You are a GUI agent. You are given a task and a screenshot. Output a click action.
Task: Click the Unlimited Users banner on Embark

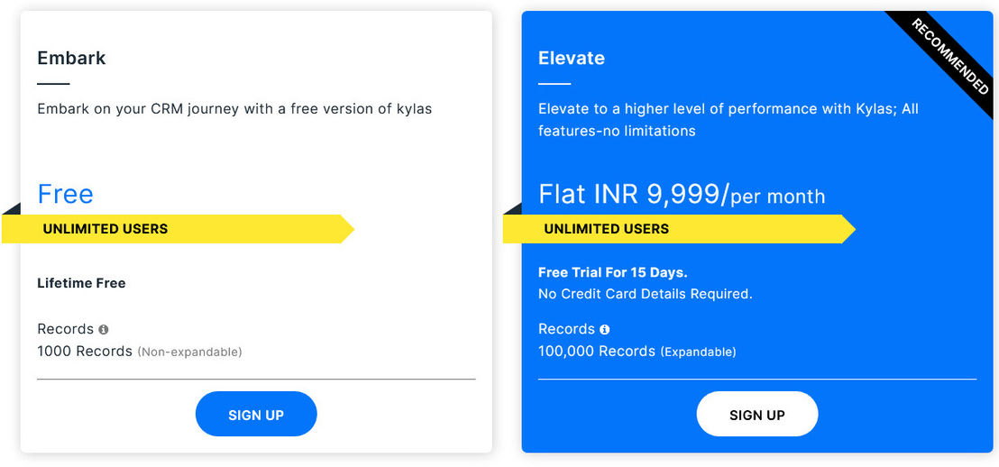(178, 229)
